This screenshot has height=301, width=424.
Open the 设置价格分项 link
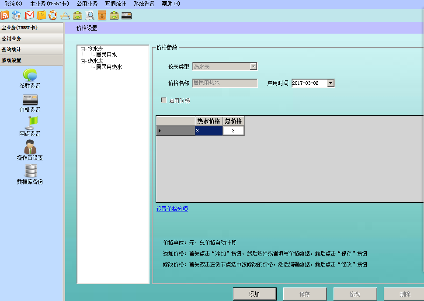click(x=172, y=209)
